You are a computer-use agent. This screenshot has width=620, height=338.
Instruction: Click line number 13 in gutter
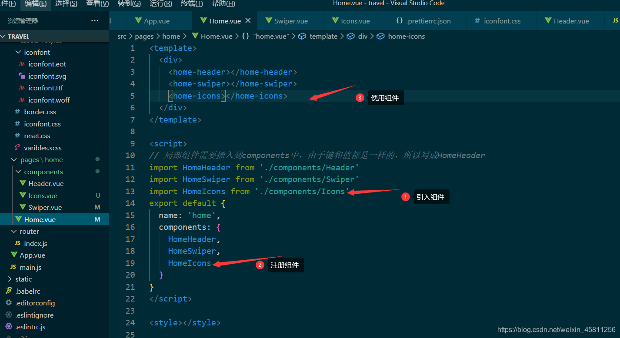click(x=130, y=192)
